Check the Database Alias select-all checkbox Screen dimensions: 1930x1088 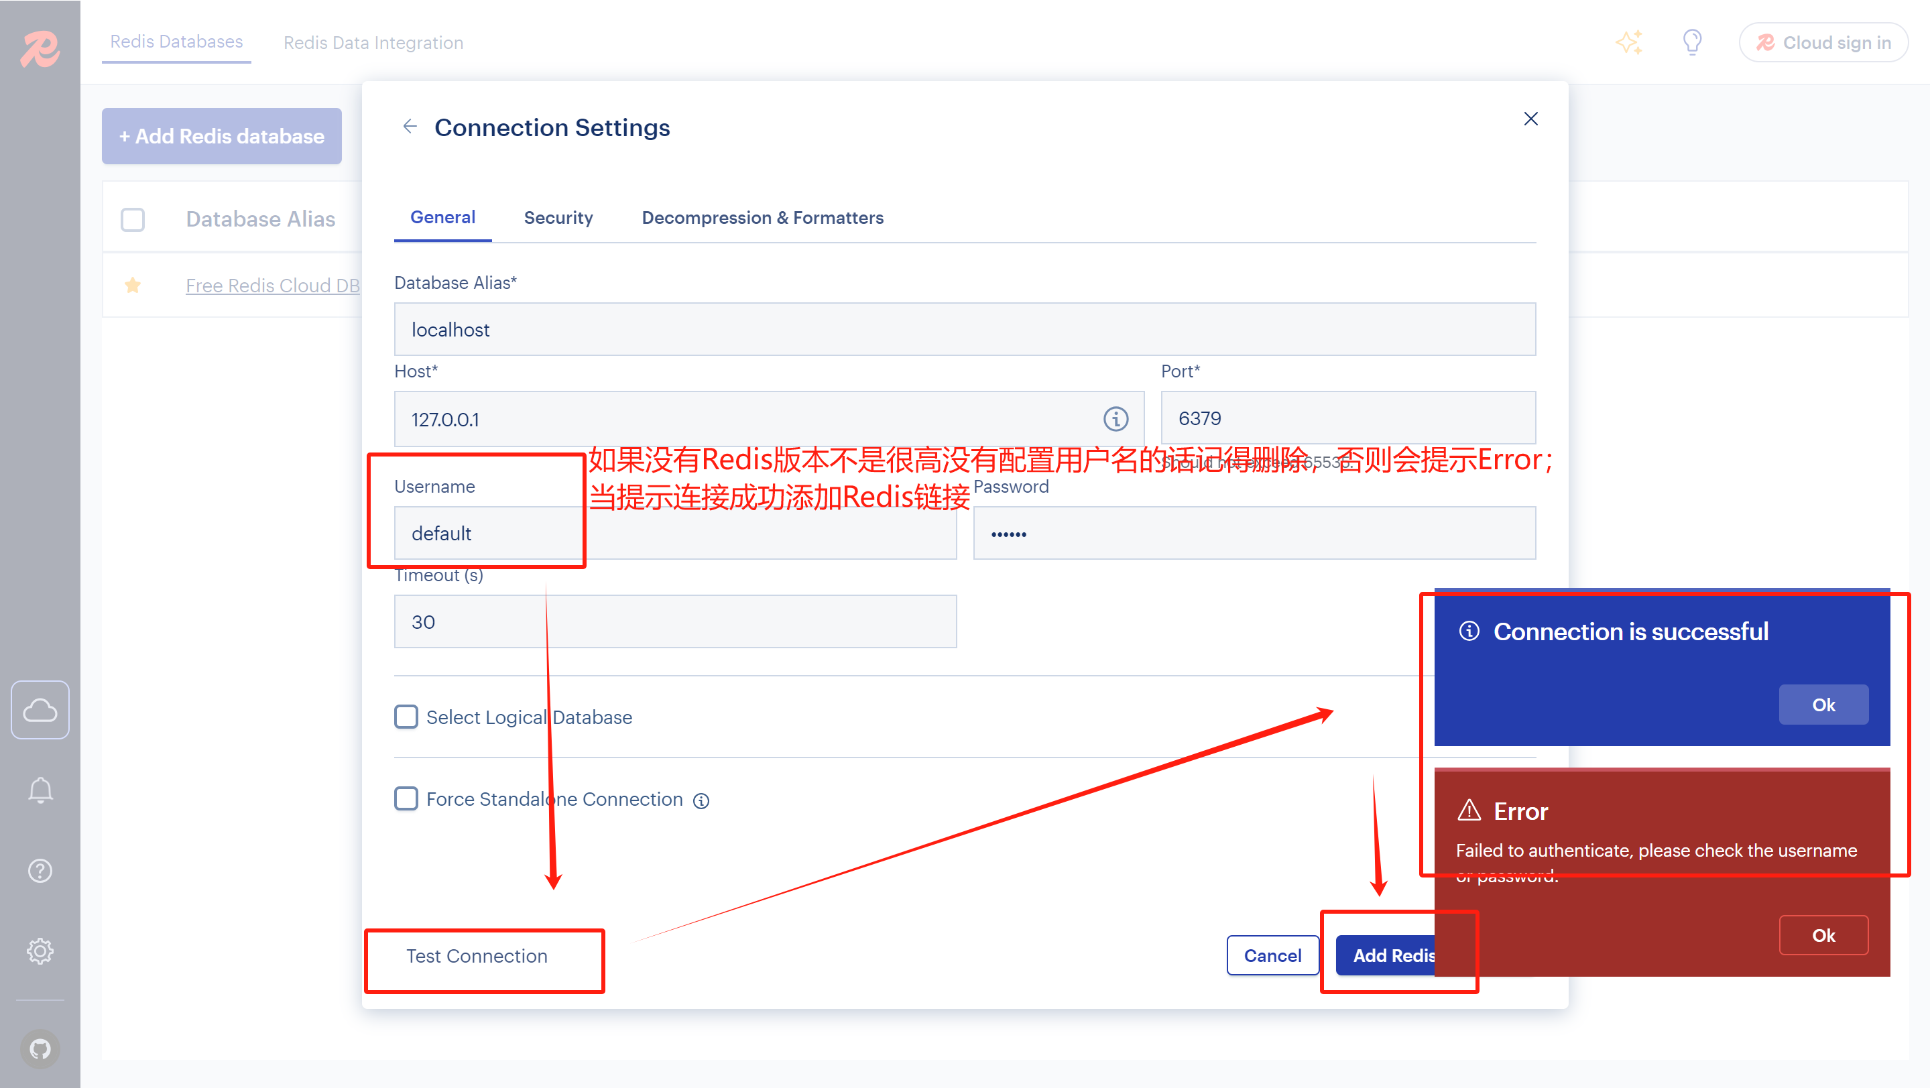[x=133, y=220]
